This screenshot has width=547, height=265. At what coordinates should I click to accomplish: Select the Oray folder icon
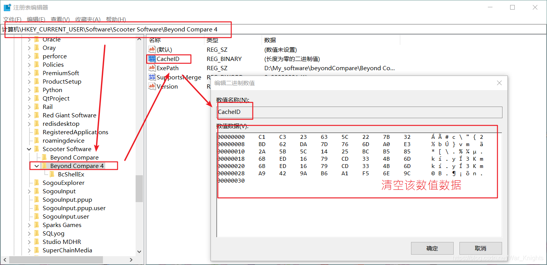[37, 48]
